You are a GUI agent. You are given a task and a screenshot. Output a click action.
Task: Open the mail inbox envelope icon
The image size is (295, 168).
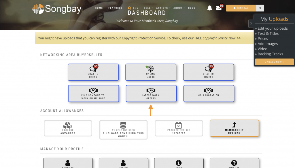coord(219,8)
